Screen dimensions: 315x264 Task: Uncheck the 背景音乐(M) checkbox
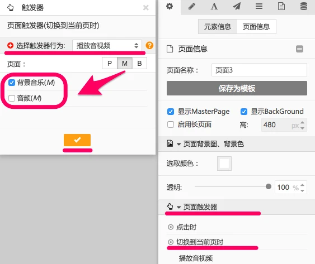point(12,83)
